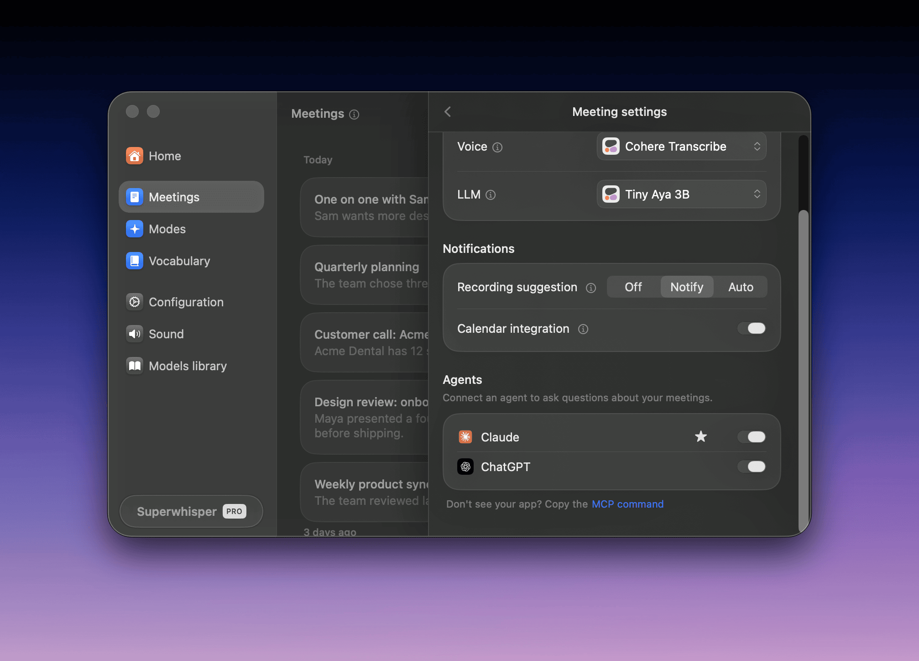Click the info icon next to Voice

point(497,147)
